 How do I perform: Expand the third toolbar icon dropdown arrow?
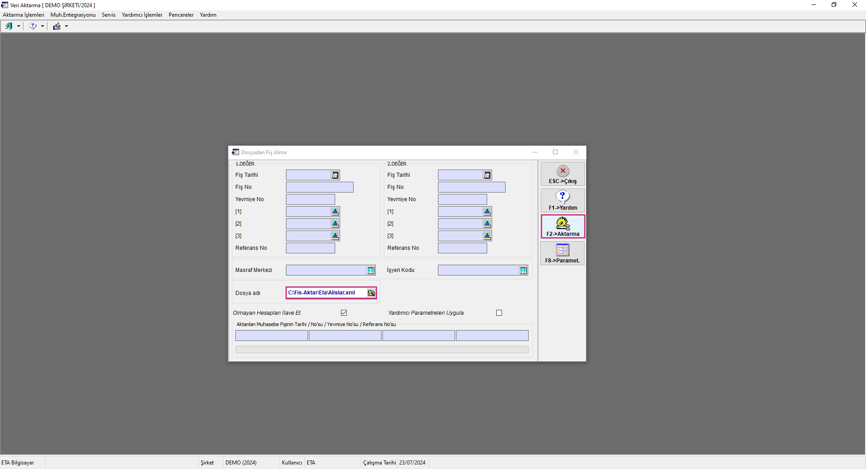pyautogui.click(x=66, y=27)
